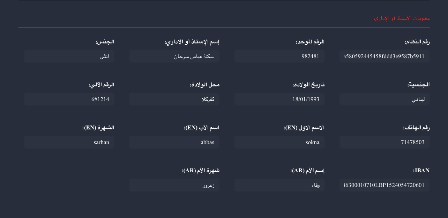Image resolution: width=448 pixels, height=218 pixels.
Task: Focus the English surname field sarhan
Action: click(x=69, y=142)
